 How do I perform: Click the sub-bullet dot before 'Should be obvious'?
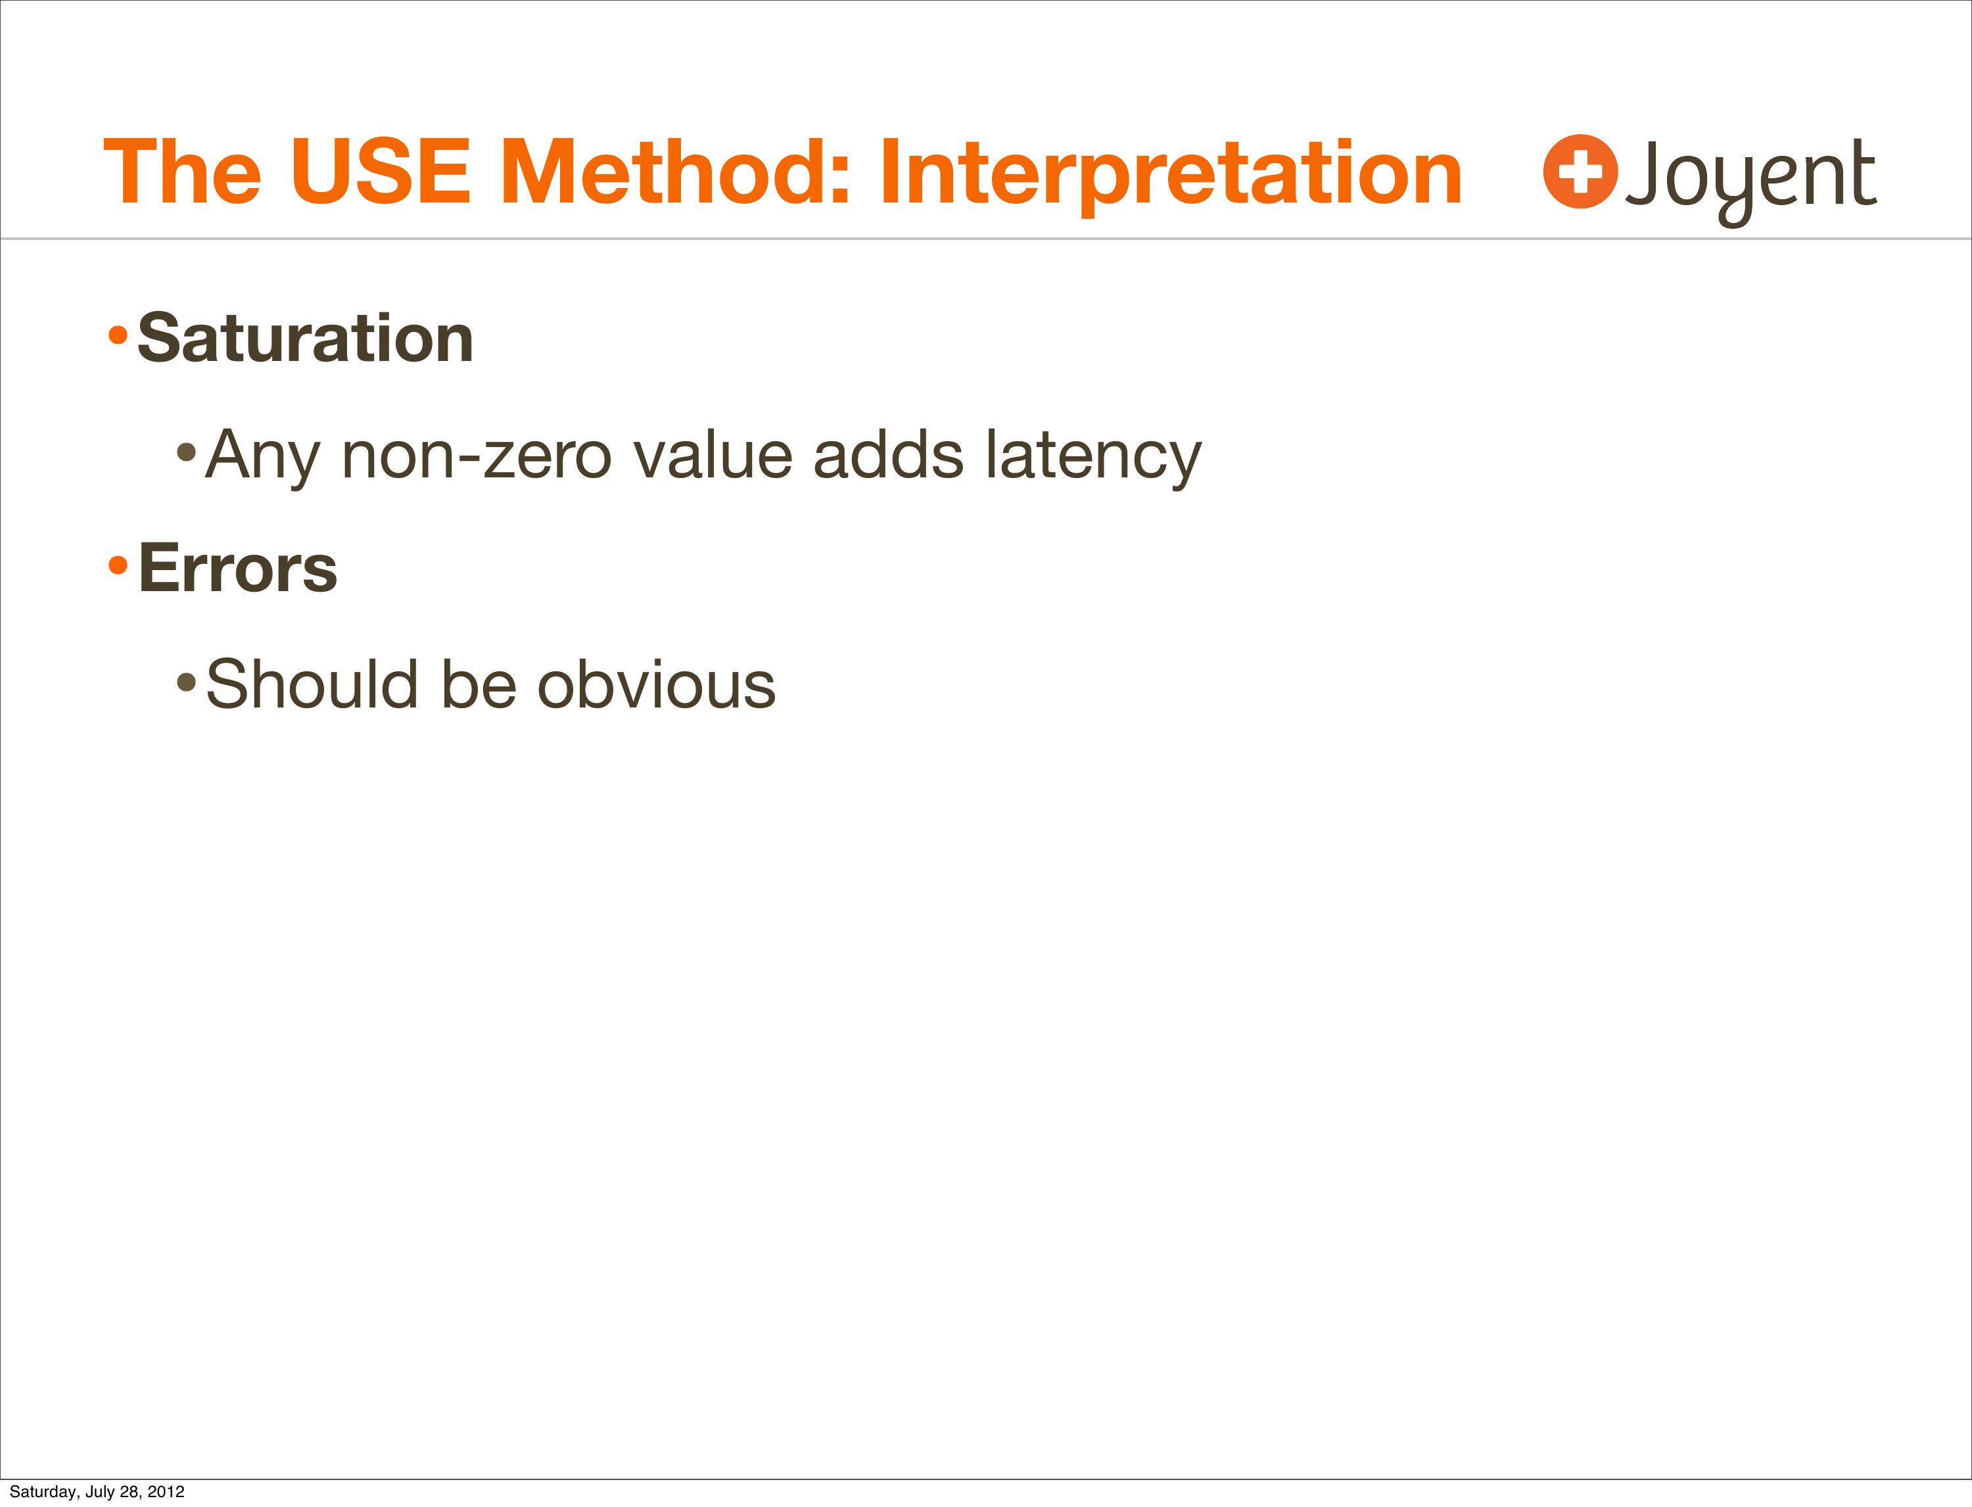click(185, 681)
